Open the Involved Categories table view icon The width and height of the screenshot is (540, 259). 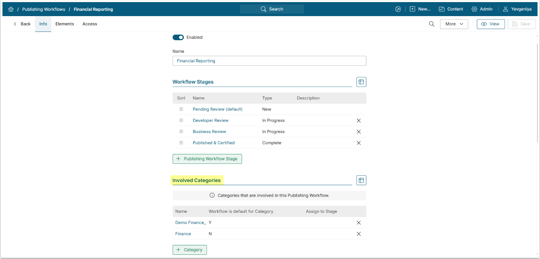pos(361,180)
